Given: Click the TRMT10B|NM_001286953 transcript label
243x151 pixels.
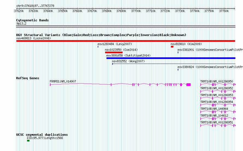Looking at the screenshot, I should 217,95.
